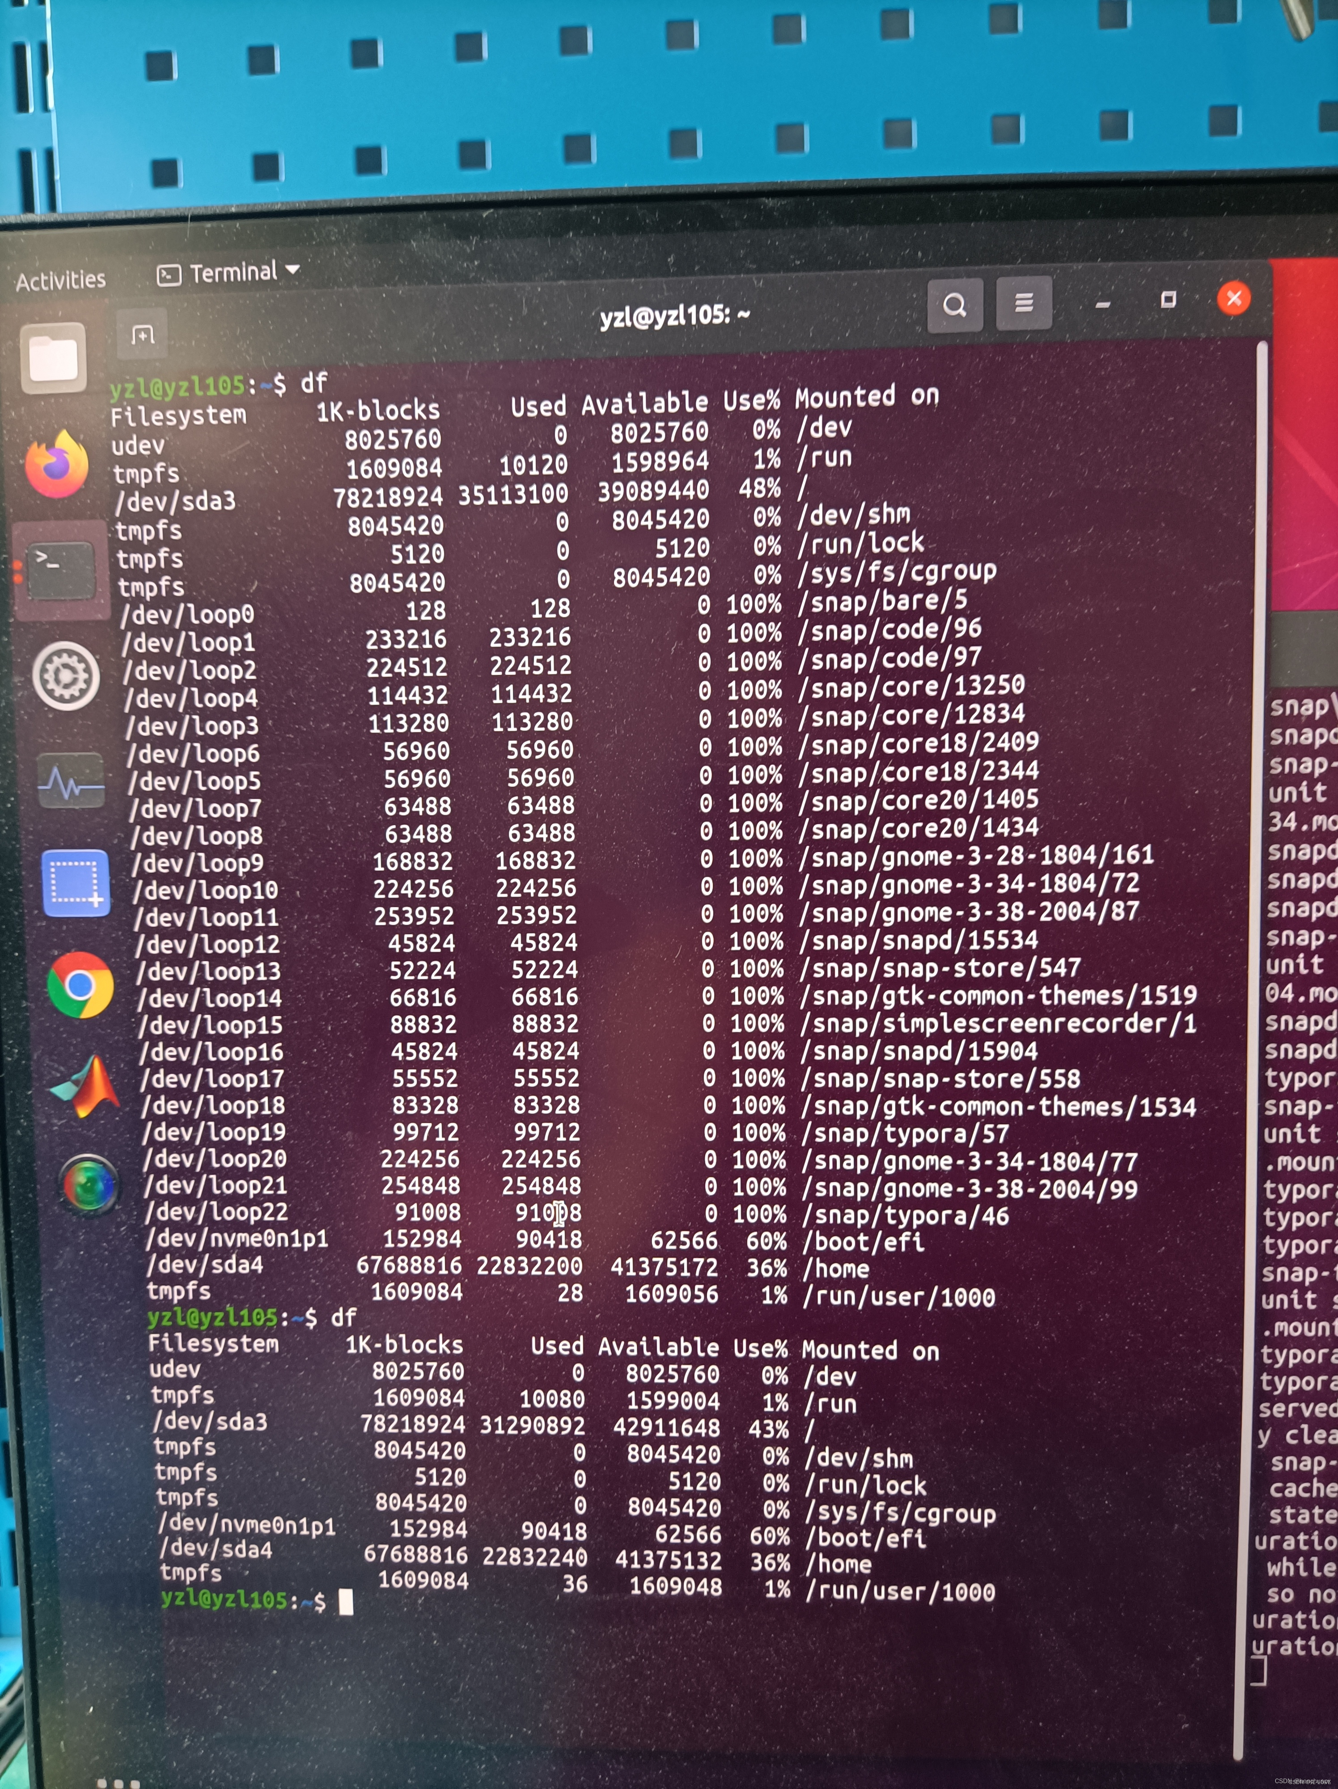Maximize the terminal window
The width and height of the screenshot is (1338, 1789).
[x=1168, y=300]
